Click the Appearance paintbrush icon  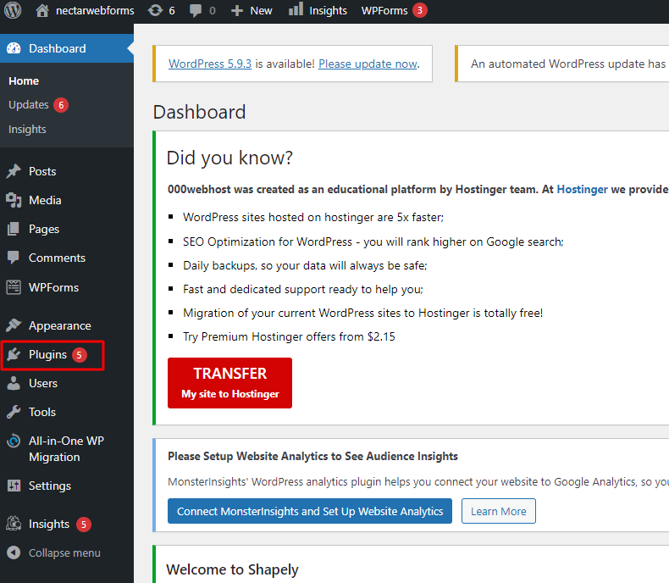(14, 325)
